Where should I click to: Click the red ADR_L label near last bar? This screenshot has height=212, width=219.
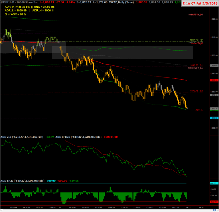click(199, 110)
